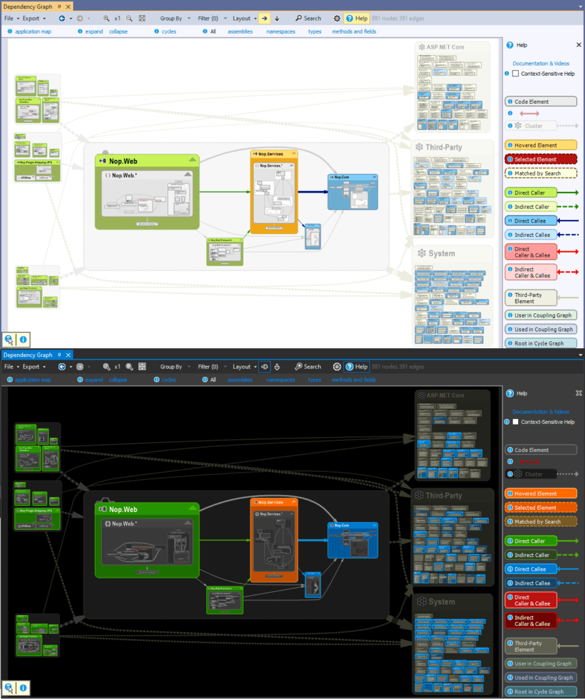
Task: Pin the dark-theme Dependency Graph tab
Action: coord(59,355)
